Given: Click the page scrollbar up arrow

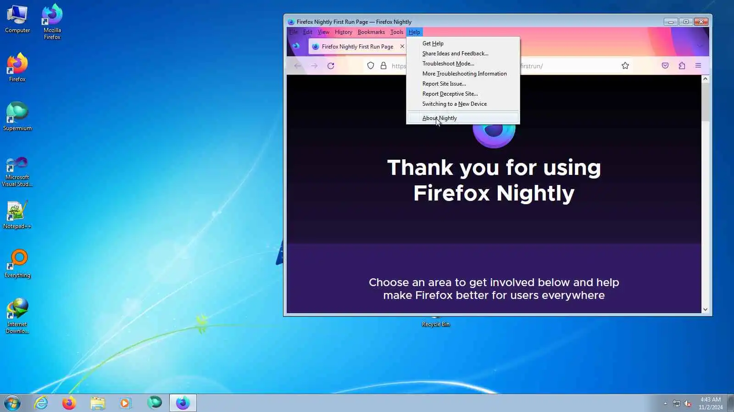Looking at the screenshot, I should point(706,79).
